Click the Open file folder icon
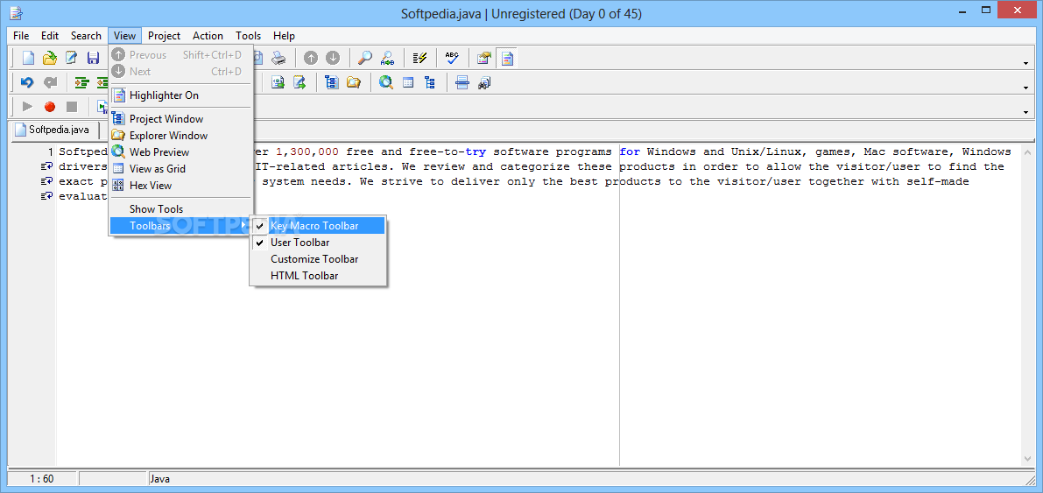This screenshot has width=1043, height=493. click(x=49, y=58)
